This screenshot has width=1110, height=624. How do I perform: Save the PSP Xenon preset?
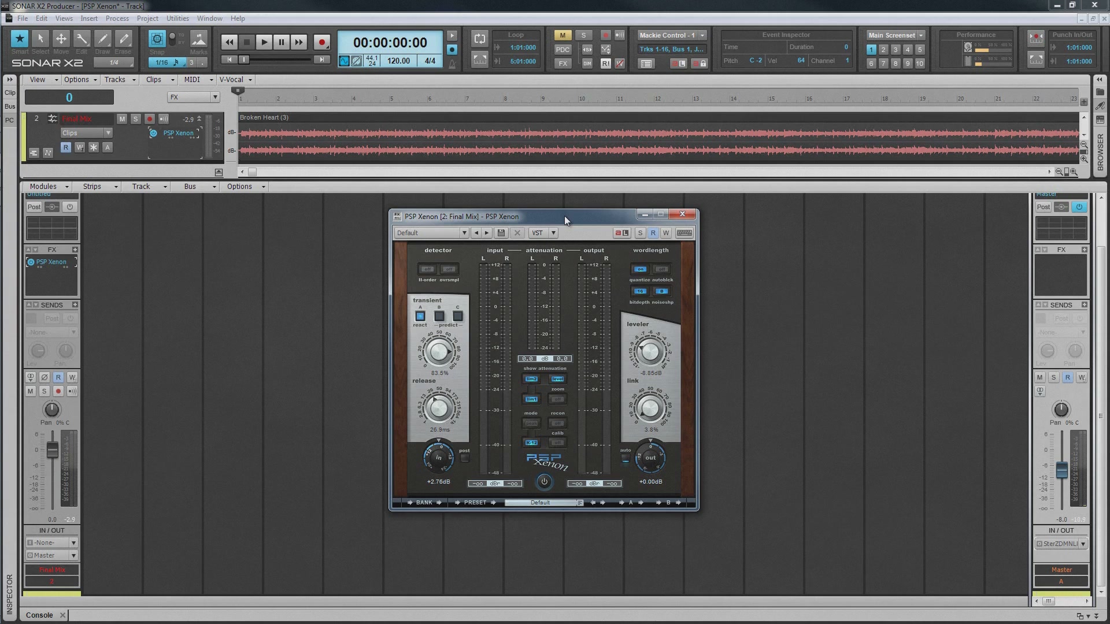tap(501, 233)
